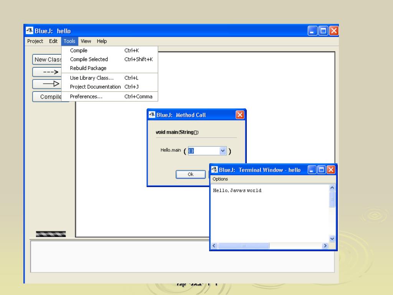Click the Compile sidebar button

click(x=47, y=96)
